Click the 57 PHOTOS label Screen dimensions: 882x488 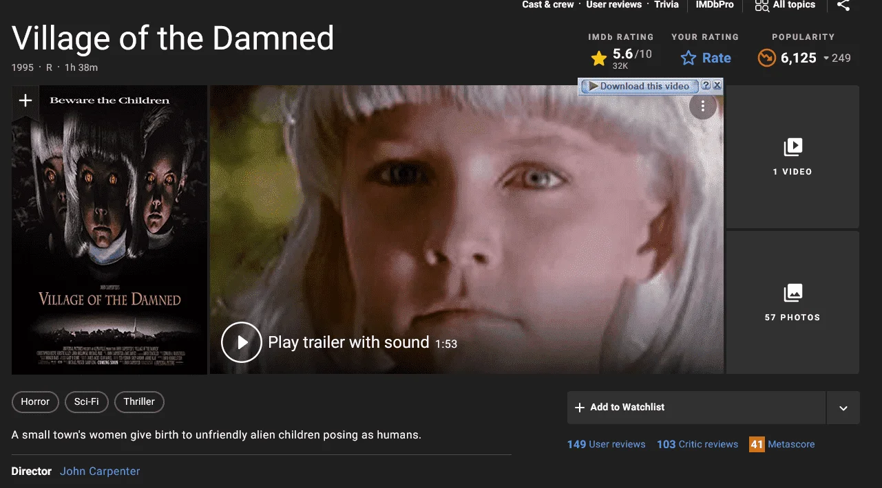coord(792,318)
